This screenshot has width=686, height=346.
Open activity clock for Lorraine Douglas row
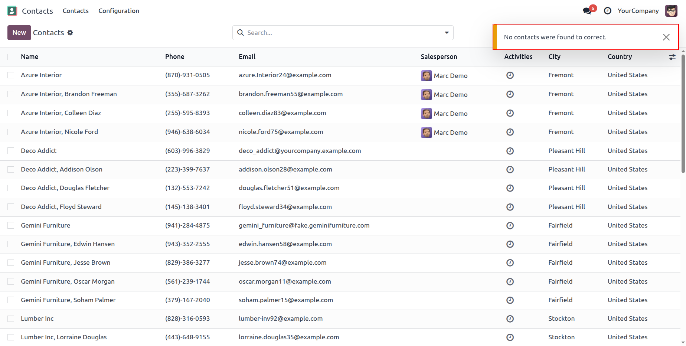click(510, 337)
